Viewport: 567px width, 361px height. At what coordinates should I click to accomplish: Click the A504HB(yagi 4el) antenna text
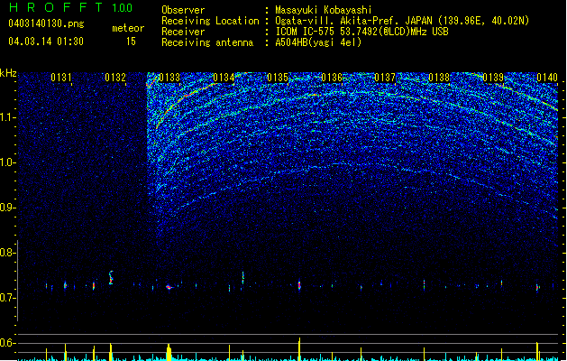click(x=318, y=42)
